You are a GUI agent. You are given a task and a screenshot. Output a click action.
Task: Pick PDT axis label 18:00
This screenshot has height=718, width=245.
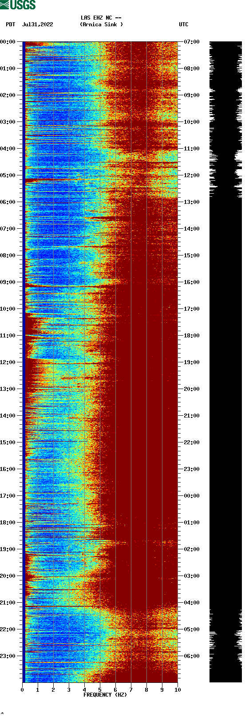[x=8, y=523]
